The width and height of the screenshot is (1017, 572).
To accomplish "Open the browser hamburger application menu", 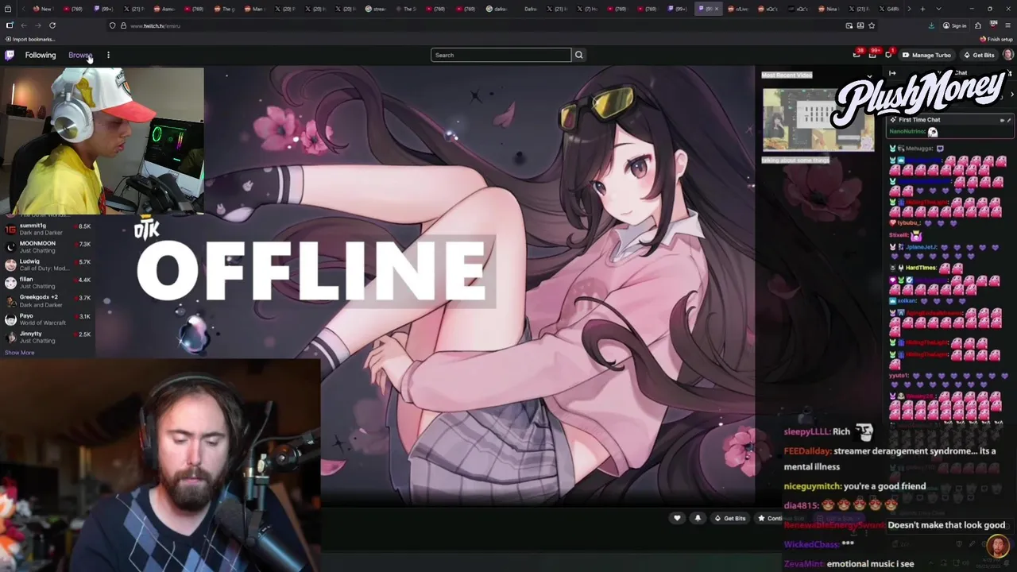I will tap(1007, 25).
